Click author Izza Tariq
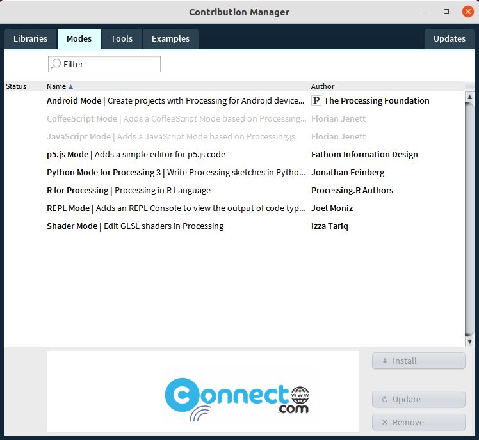Screen dimensions: 479x440 (x=330, y=226)
